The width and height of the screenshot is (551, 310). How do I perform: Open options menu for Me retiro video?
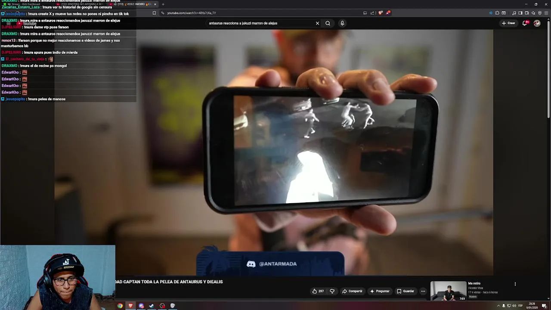coord(515,284)
